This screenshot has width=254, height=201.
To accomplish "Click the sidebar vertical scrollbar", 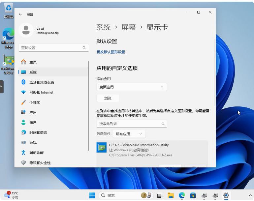I will tap(89, 106).
